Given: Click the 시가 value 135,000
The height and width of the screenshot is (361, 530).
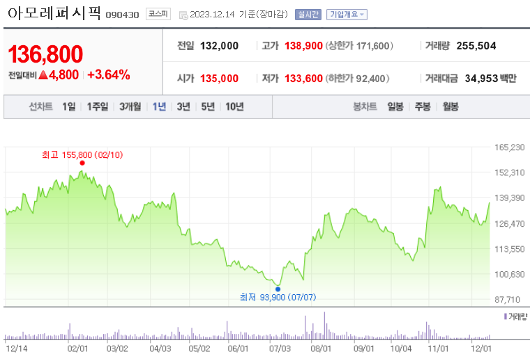Looking at the screenshot, I should pos(220,79).
